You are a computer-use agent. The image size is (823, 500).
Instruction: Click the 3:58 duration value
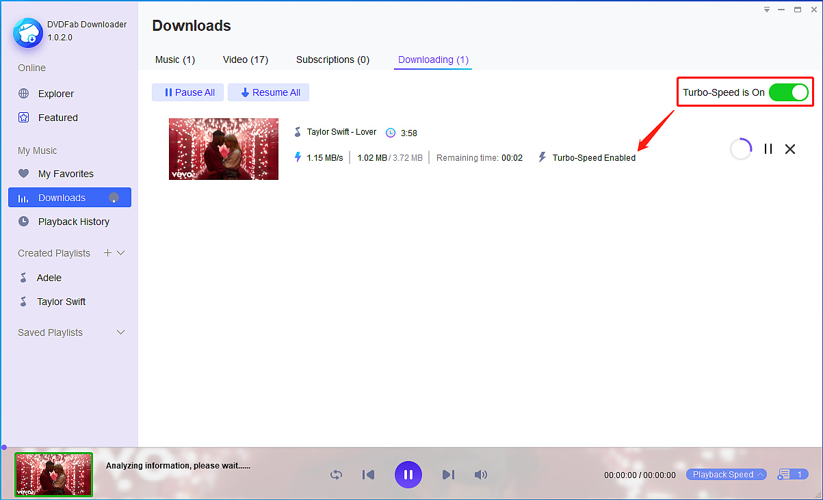coord(409,133)
